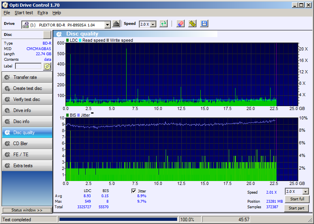314x224 pixels.
Task: Open the Transfer rate panel
Action: tap(27, 77)
